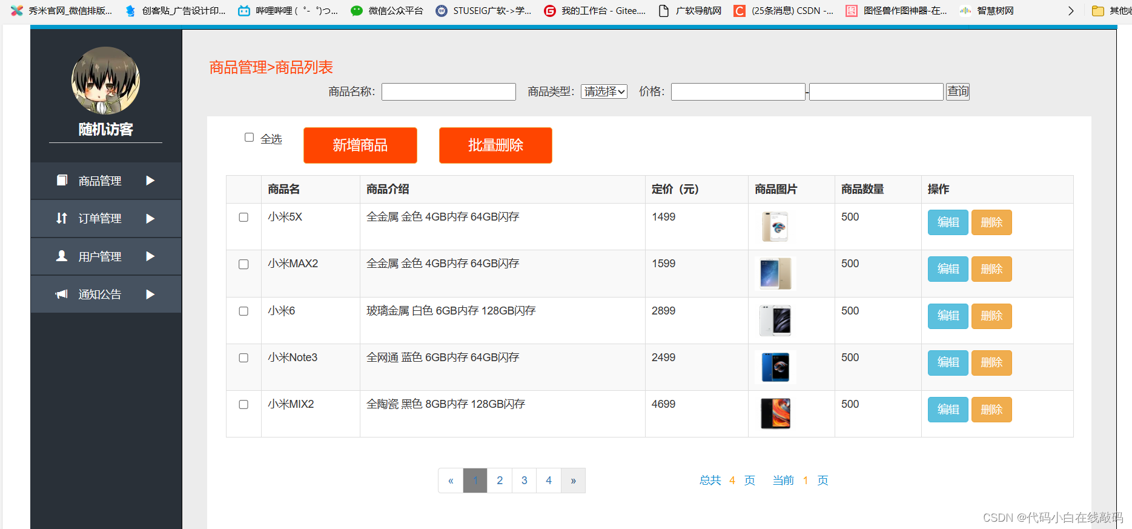The width and height of the screenshot is (1132, 529).
Task: Edit the 小米6 product
Action: click(948, 316)
